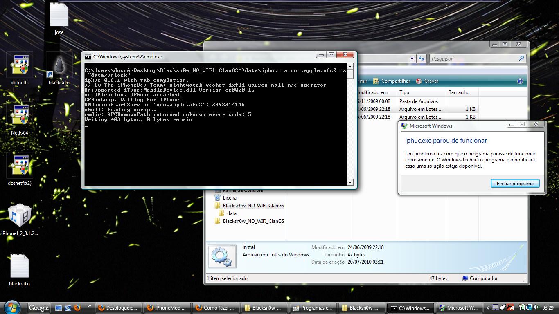The width and height of the screenshot is (559, 314).
Task: Select the blackra1n text file on desktop
Action: (x=20, y=269)
